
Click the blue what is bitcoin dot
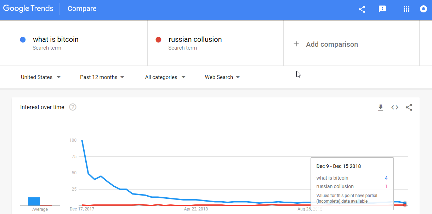click(x=23, y=40)
